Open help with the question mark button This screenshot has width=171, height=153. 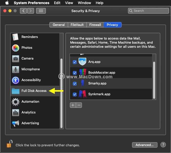(163, 145)
